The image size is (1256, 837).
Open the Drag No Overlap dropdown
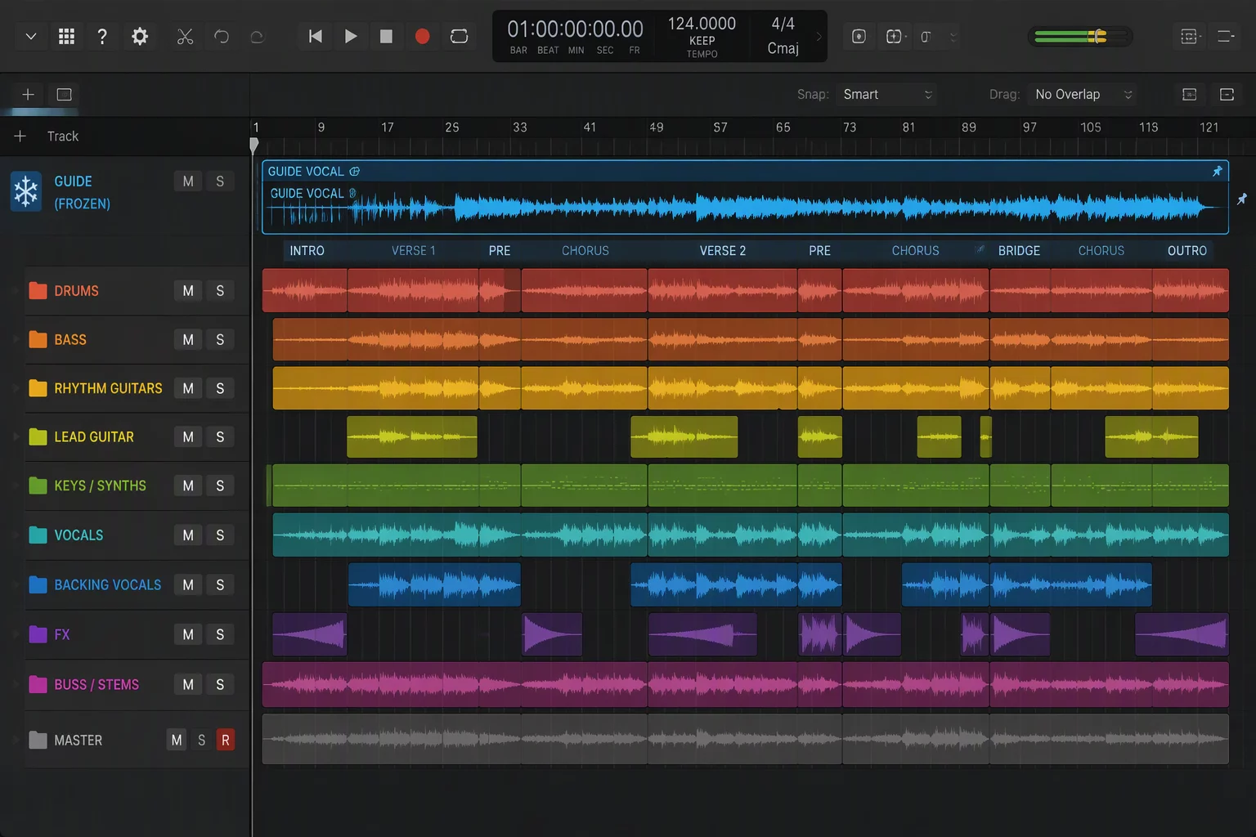pyautogui.click(x=1082, y=94)
